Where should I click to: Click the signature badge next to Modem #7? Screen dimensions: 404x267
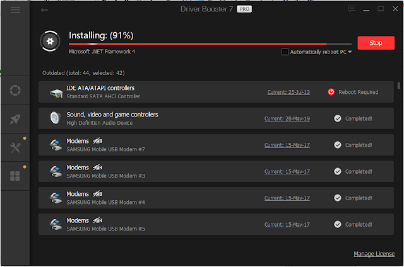click(97, 141)
